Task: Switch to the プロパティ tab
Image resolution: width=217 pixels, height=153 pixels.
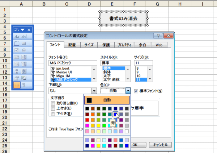Action: click(x=124, y=45)
